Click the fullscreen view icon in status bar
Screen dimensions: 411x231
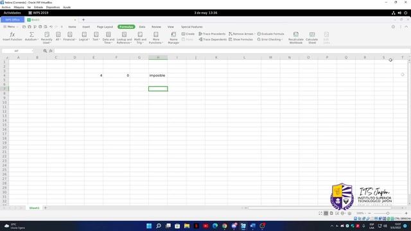(x=320, y=213)
